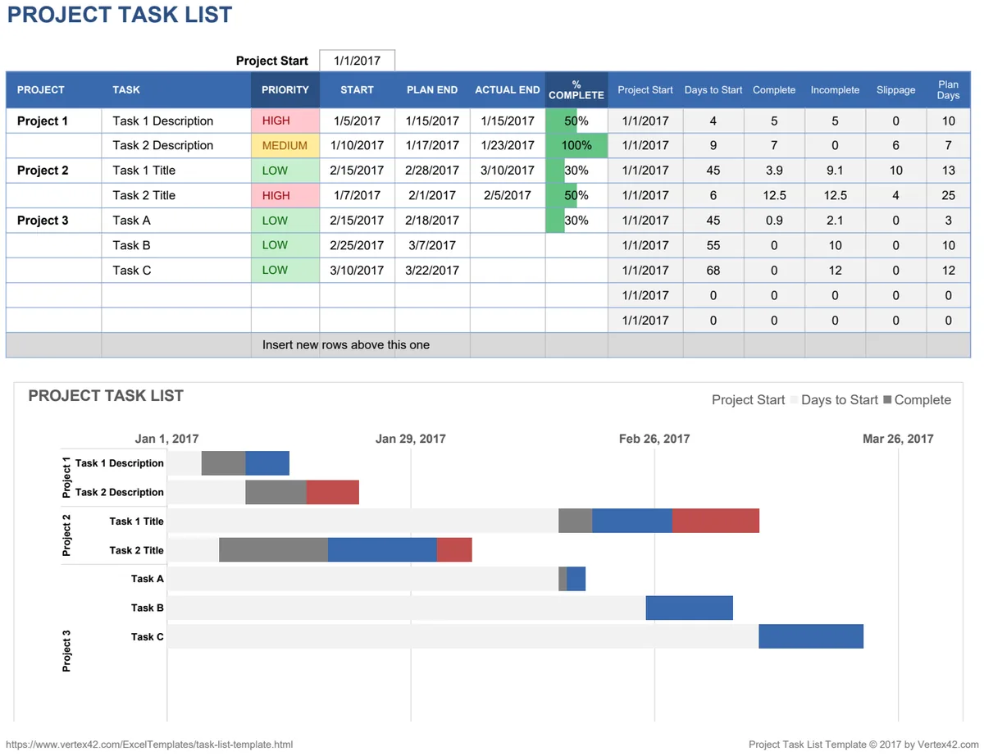Image resolution: width=984 pixels, height=756 pixels.
Task: Click the Jan 1, 2017 axis label
Action: (166, 439)
